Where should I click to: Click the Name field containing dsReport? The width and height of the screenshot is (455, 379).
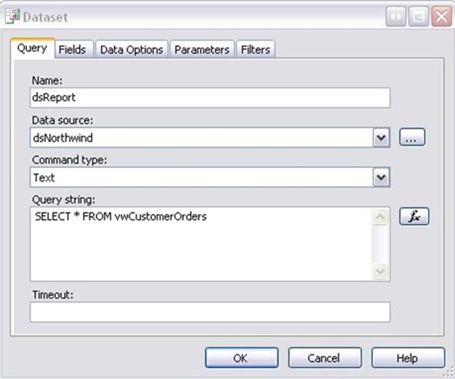(210, 98)
